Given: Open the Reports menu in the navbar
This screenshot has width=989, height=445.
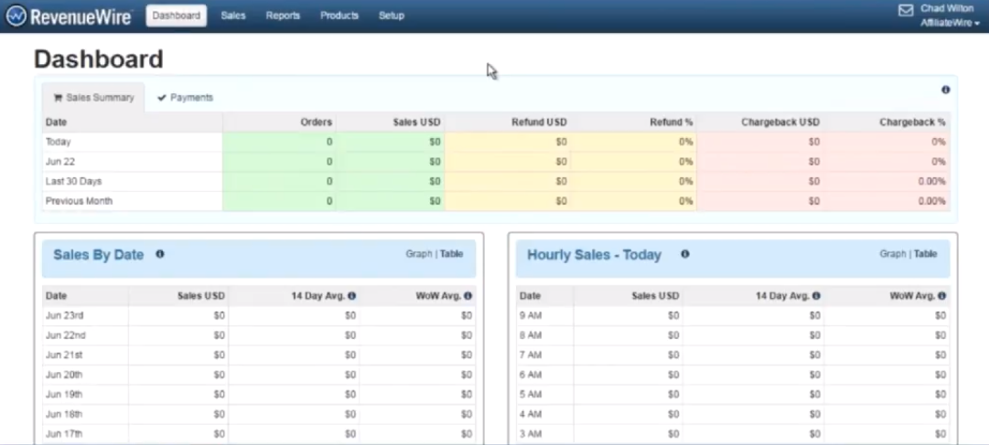Looking at the screenshot, I should point(283,16).
